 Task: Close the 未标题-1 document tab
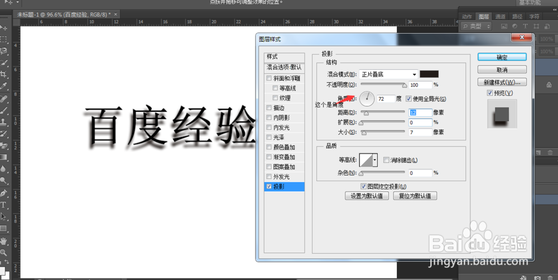pos(116,14)
